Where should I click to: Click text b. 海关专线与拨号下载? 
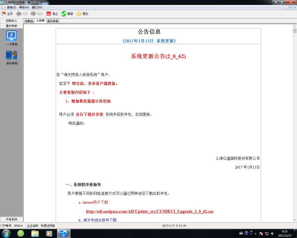(x=97, y=220)
